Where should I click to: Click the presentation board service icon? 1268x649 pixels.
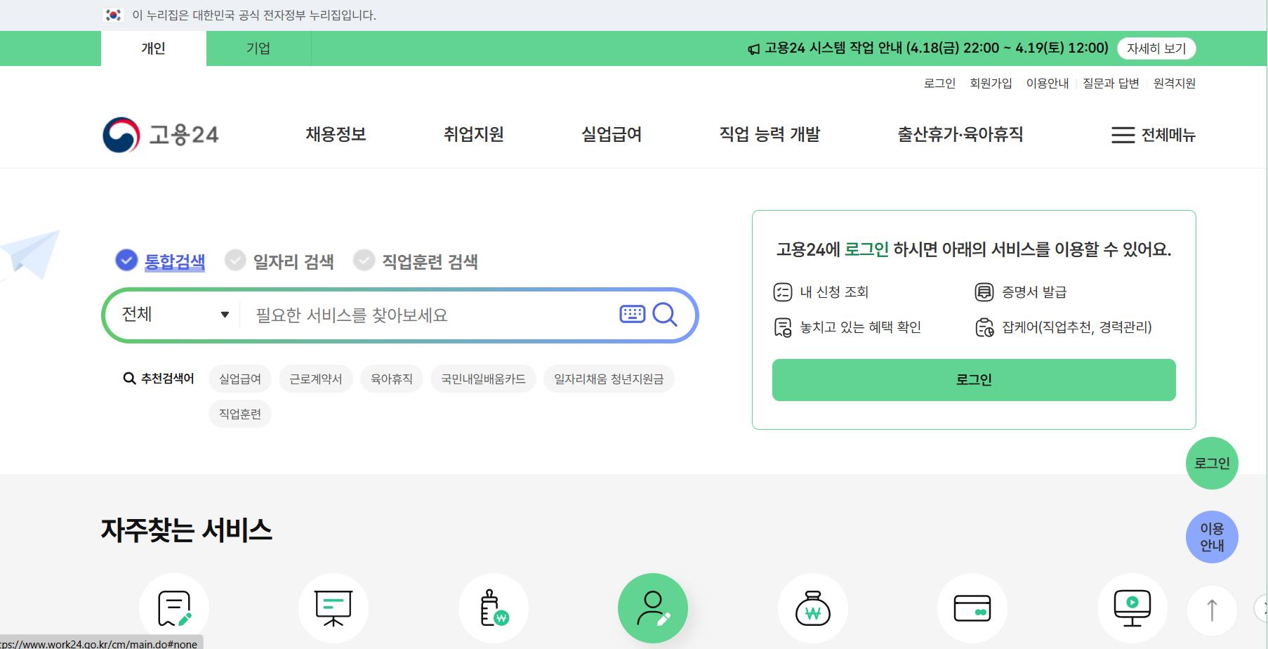(x=333, y=608)
